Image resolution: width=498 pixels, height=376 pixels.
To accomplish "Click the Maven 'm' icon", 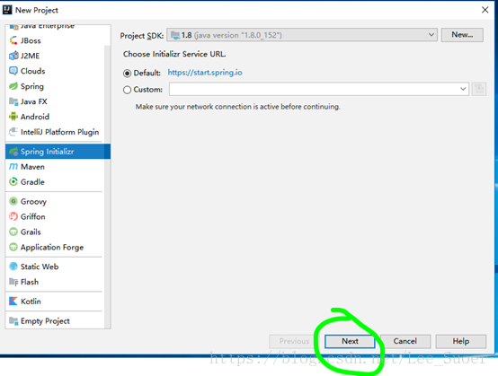I will (13, 167).
